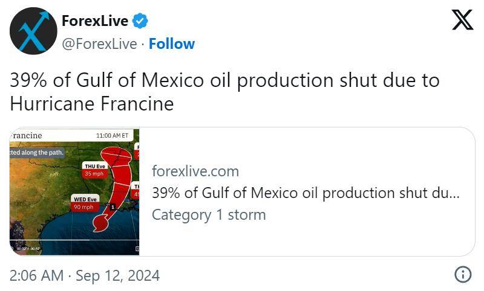Click the forexlive.com domain link

click(x=195, y=171)
